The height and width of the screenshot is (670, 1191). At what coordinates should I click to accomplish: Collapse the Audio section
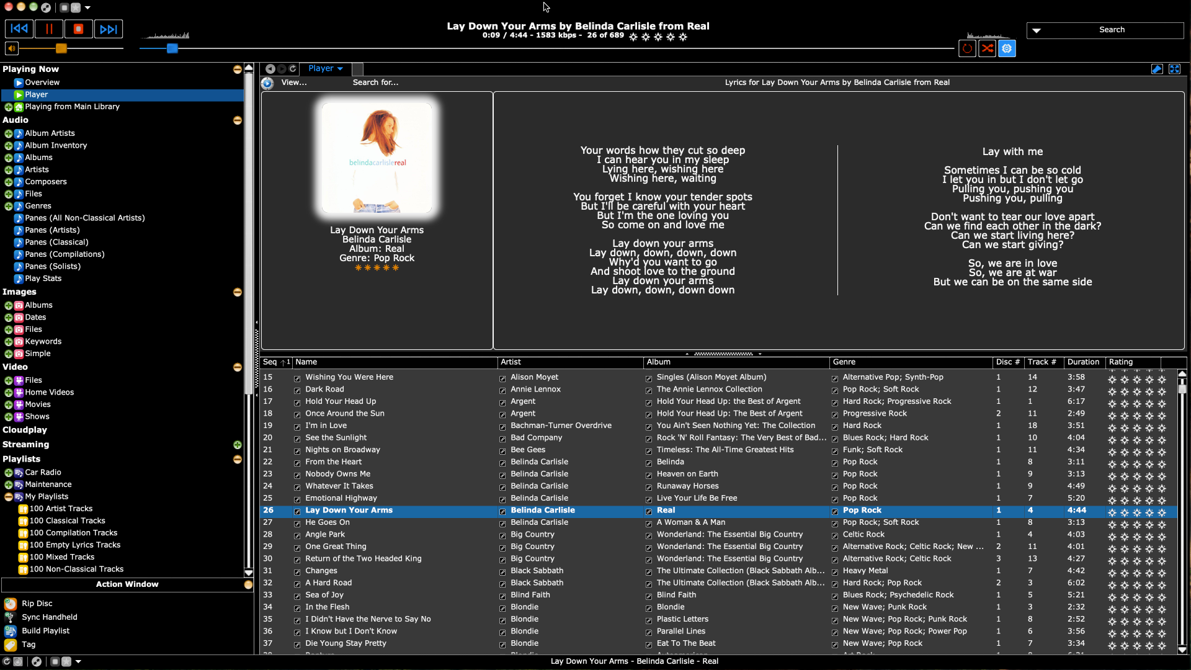coord(238,120)
